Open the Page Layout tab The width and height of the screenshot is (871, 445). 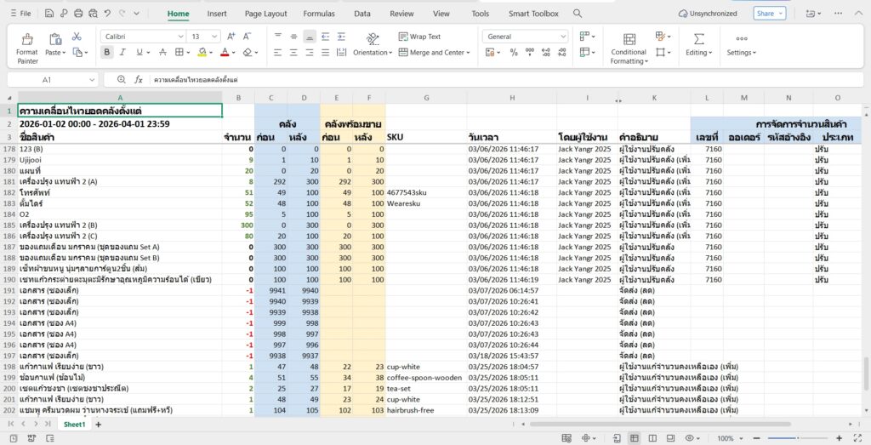[265, 14]
